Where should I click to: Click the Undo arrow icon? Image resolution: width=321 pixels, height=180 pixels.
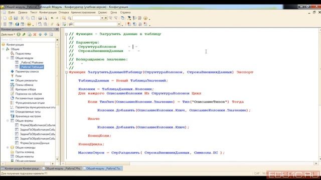click(x=52, y=18)
